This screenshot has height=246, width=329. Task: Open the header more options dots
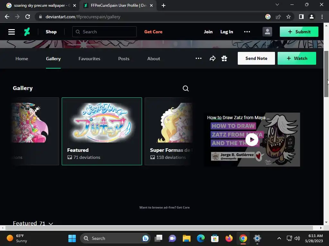tap(247, 32)
